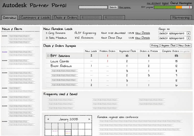Screen dimensions: 194x136
Task: Click the Problem Orders column header
Action: click(107, 51)
